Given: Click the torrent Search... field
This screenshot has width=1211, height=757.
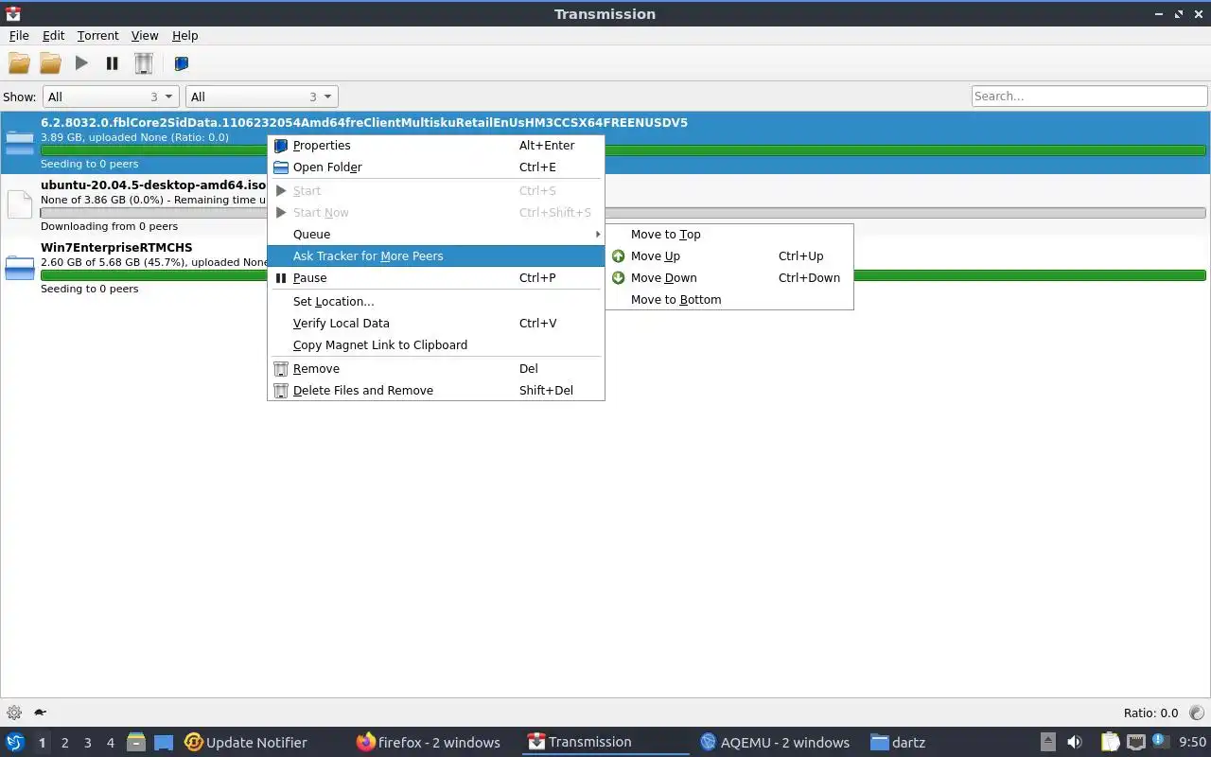Looking at the screenshot, I should [x=1089, y=97].
